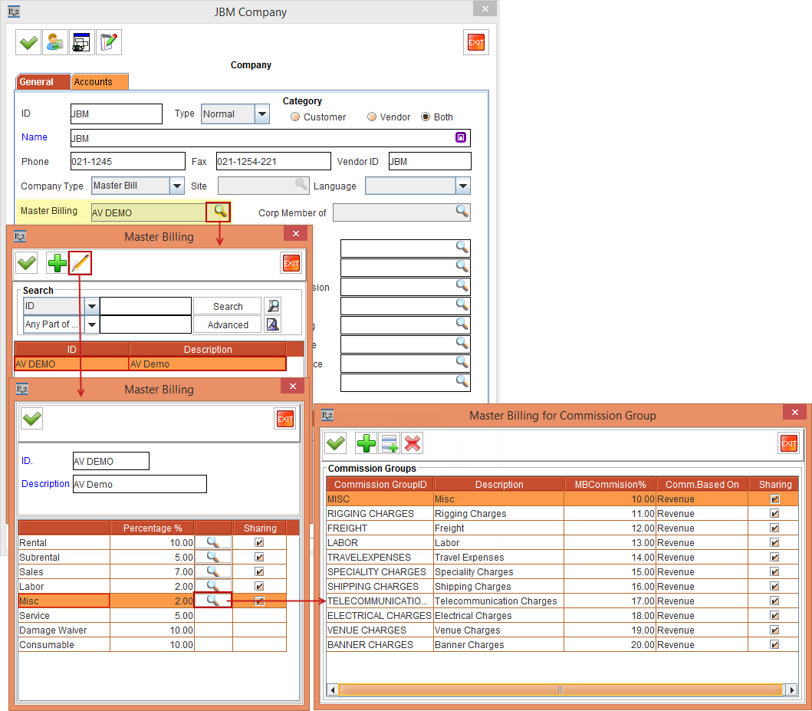Image resolution: width=812 pixels, height=711 pixels.
Task: Toggle Sharing checkbox for FREIGHT commission group
Action: pyautogui.click(x=774, y=528)
